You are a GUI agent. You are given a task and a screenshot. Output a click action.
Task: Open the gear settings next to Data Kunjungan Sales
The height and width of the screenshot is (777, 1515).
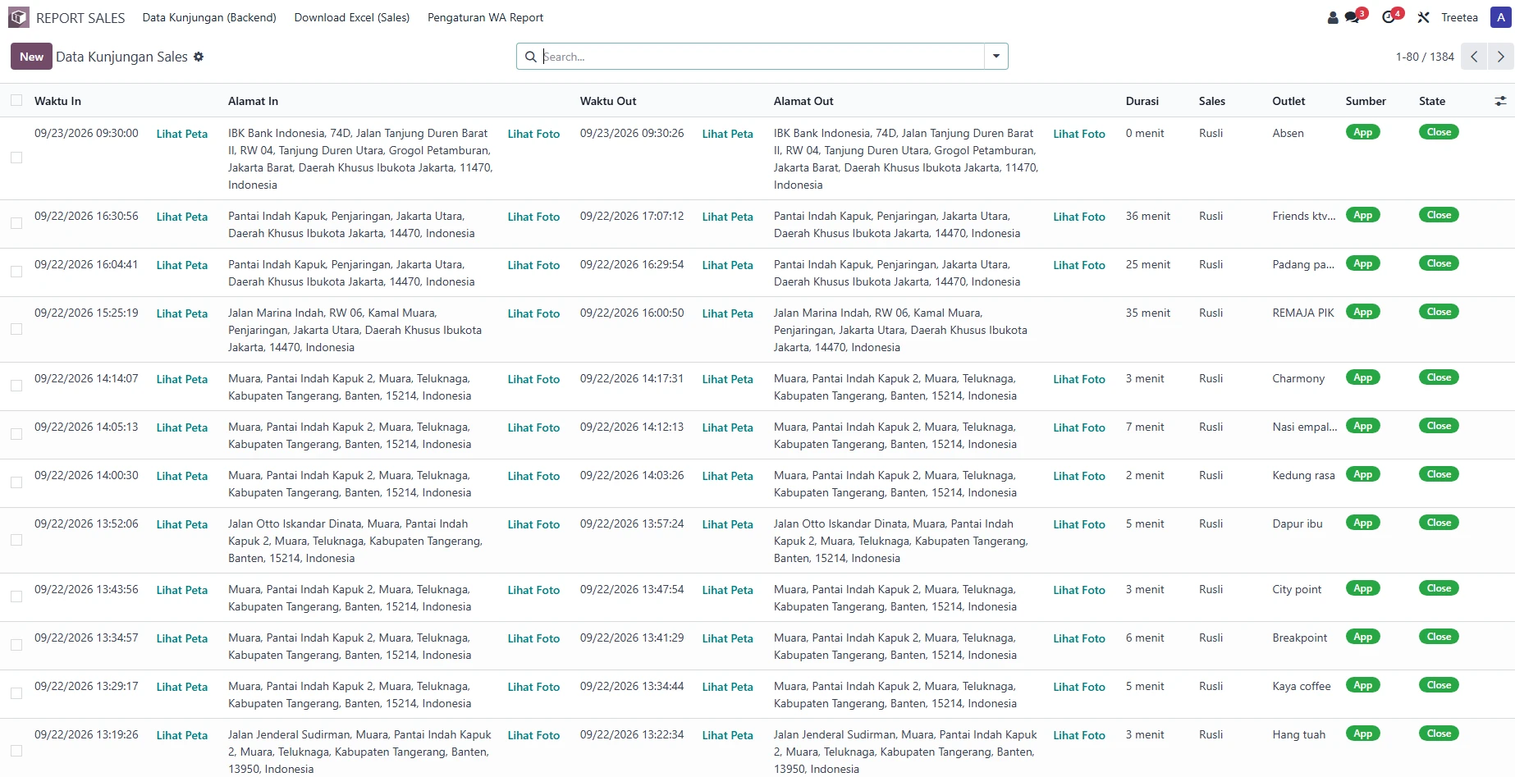[x=199, y=57]
